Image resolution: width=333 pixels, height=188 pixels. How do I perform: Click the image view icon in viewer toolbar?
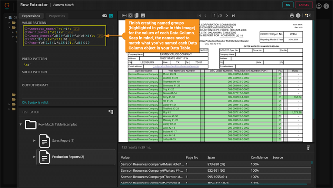tap(143, 16)
